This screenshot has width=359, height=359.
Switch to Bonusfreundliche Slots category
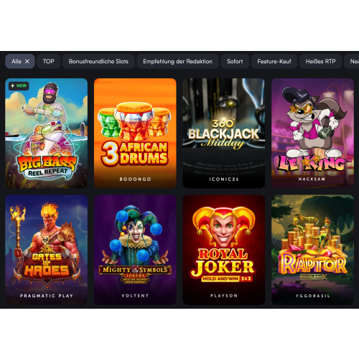[x=98, y=62]
